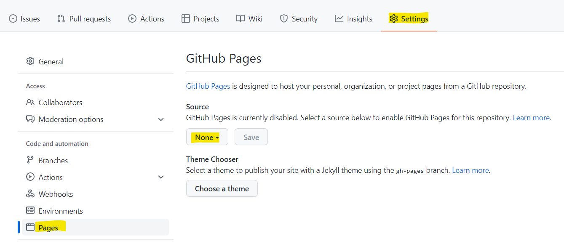Screen dimensions: 564x246
Task: Switch to the Actions tab in top navigation
Action: click(146, 19)
